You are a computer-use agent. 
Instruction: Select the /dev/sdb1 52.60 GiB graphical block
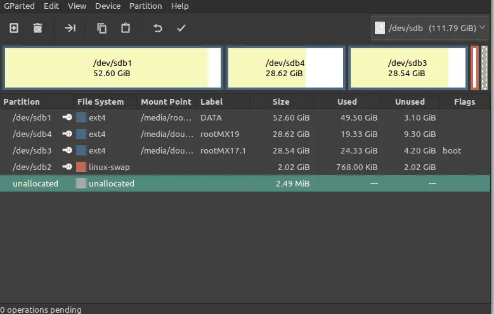tap(113, 68)
